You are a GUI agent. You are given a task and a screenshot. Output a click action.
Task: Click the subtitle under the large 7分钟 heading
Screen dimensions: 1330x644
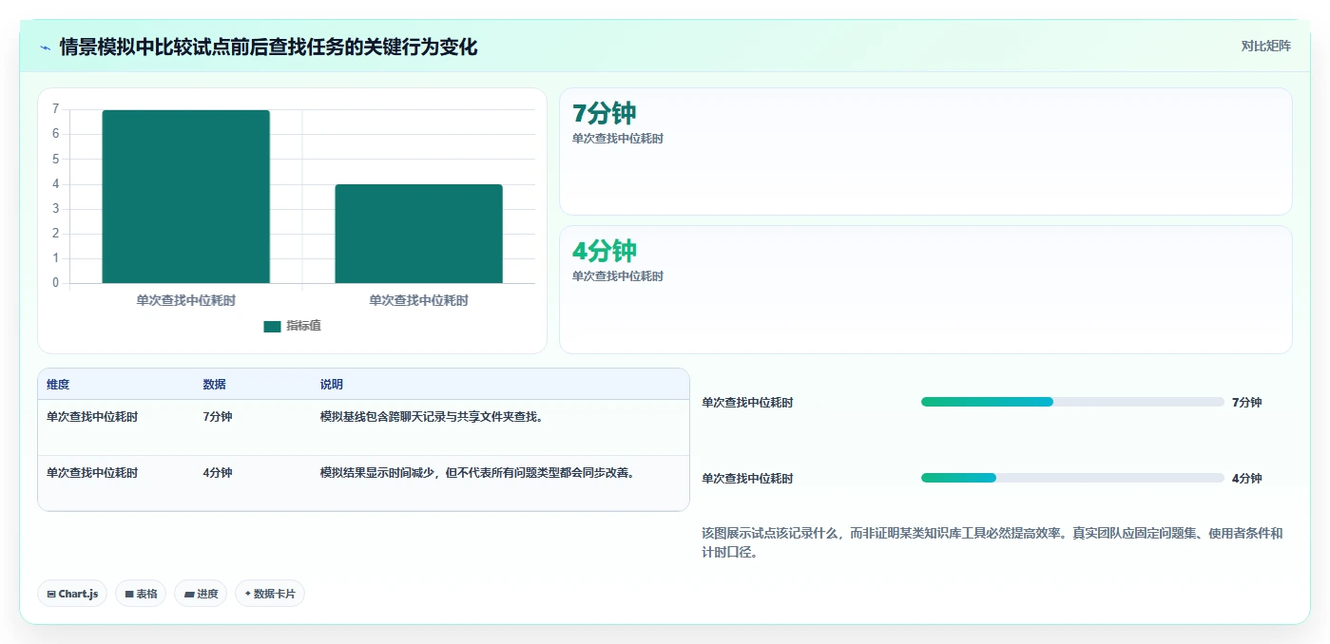pyautogui.click(x=618, y=139)
